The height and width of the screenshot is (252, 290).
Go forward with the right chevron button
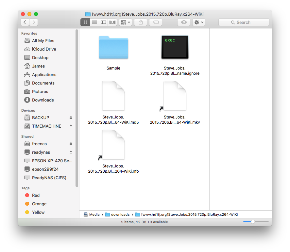[x=34, y=22]
